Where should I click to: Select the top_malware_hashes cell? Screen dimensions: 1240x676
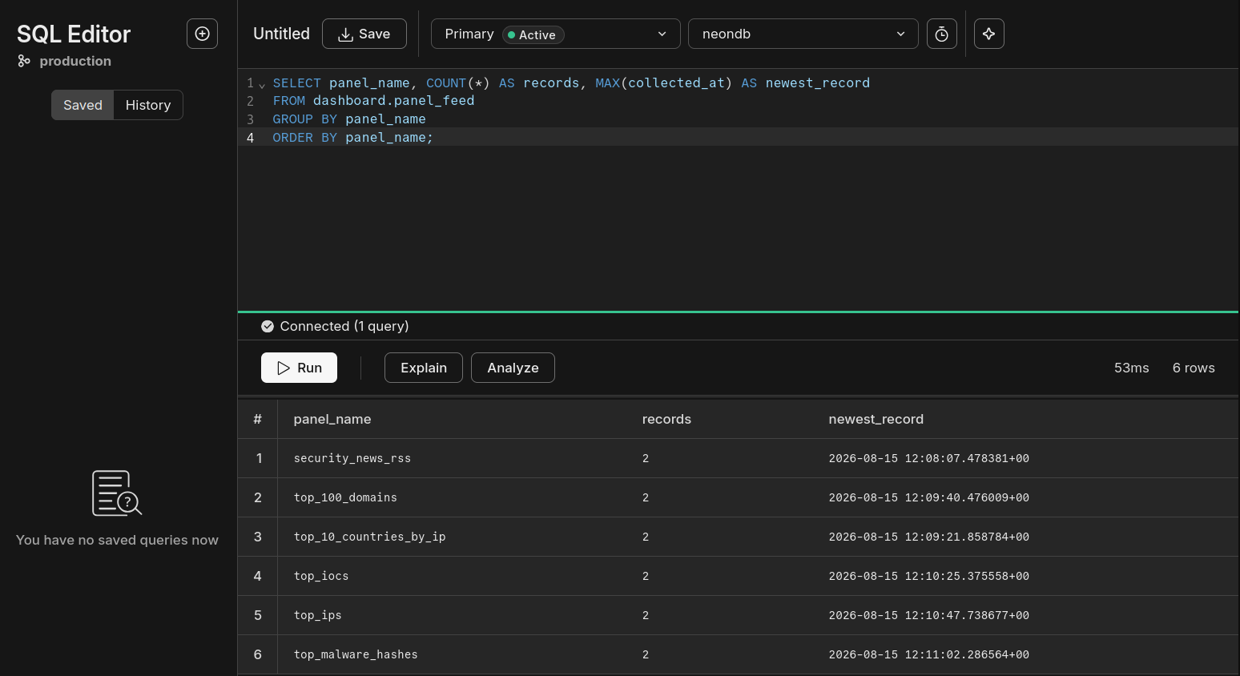click(x=356, y=654)
